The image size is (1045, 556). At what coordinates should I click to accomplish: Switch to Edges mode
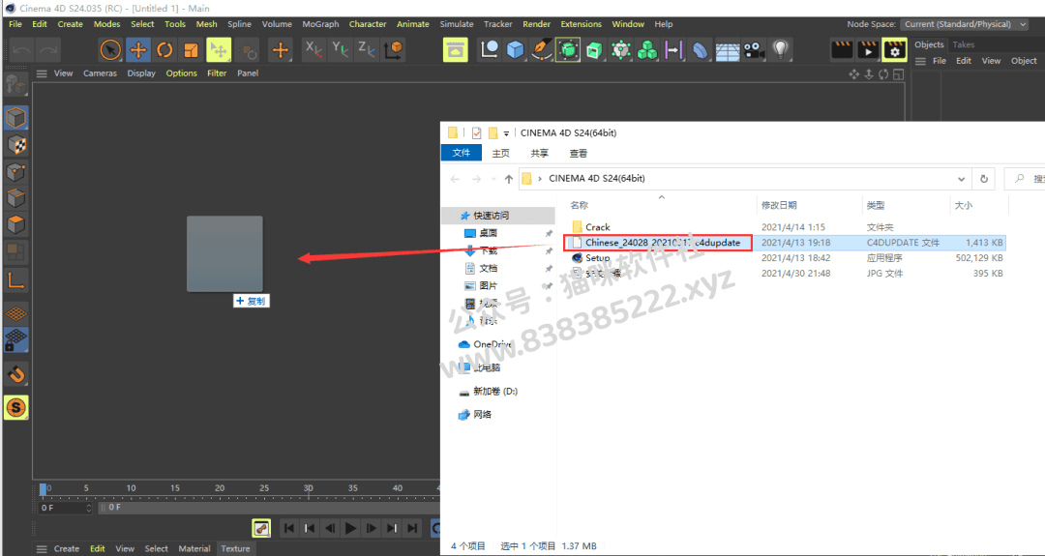coord(15,198)
